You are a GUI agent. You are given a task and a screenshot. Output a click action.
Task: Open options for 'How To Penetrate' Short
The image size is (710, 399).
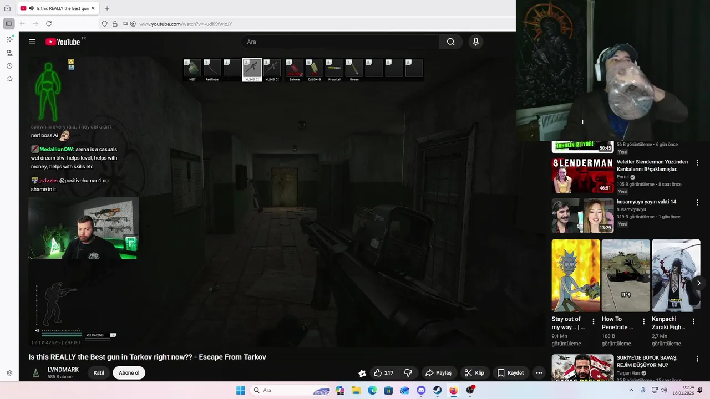click(643, 321)
